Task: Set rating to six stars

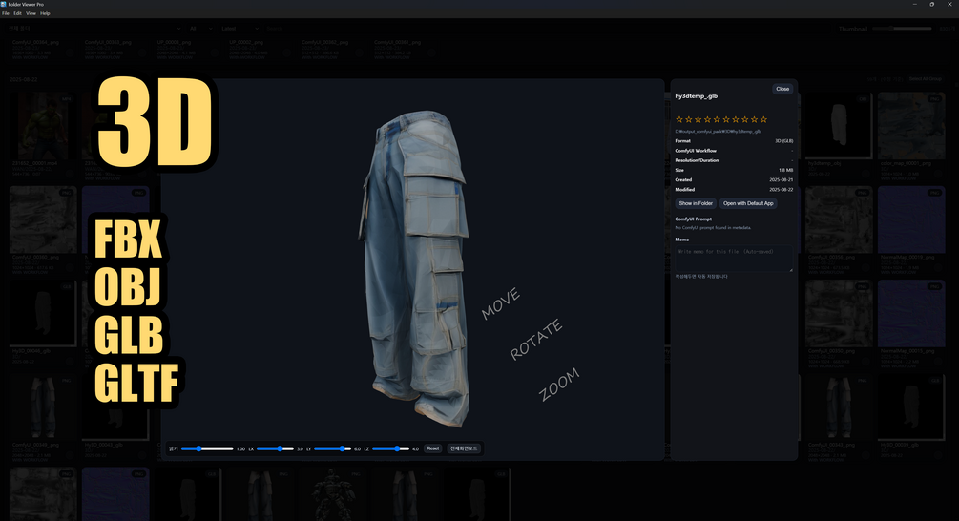Action: pos(726,119)
